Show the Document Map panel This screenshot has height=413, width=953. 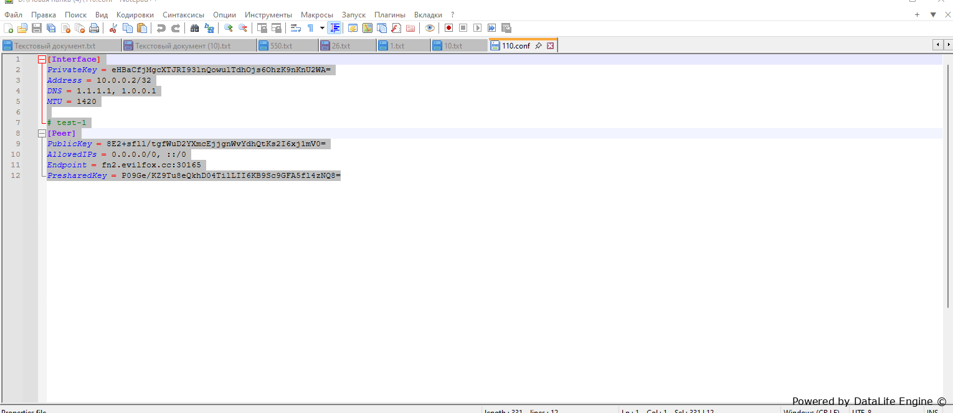367,28
